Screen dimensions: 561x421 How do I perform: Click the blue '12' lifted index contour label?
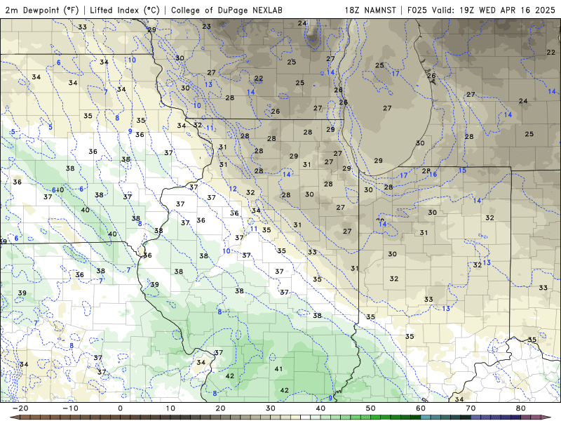pos(233,189)
